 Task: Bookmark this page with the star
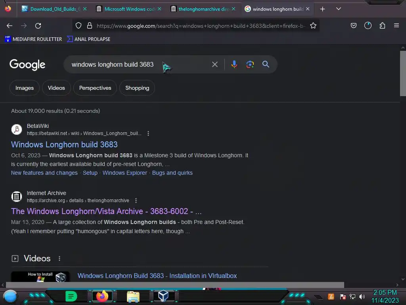pos(313,26)
